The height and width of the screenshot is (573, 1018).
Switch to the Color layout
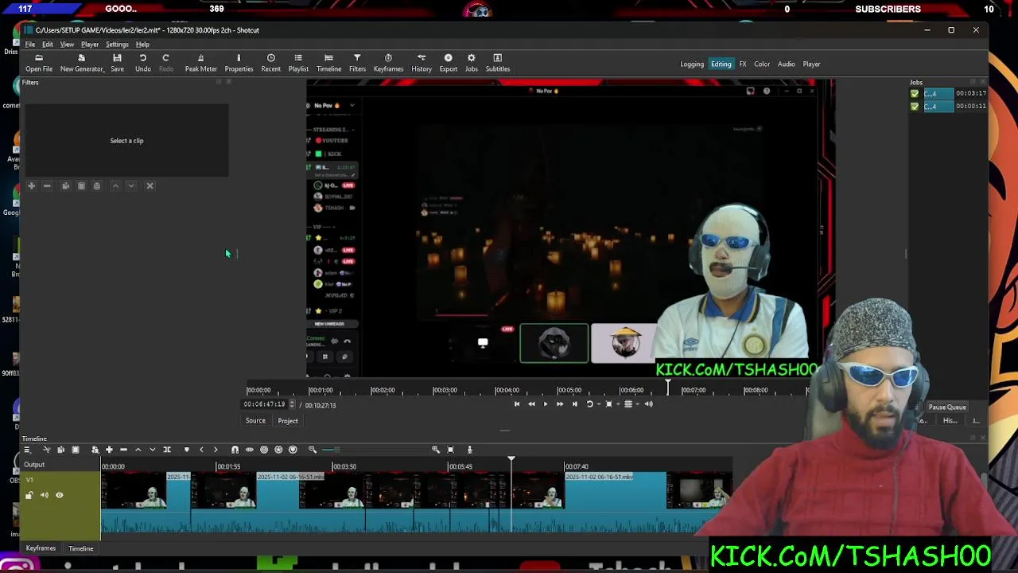[762, 64]
